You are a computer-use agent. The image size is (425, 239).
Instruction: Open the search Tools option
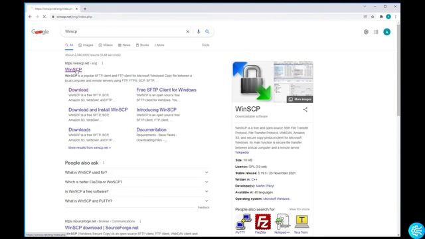click(205, 45)
